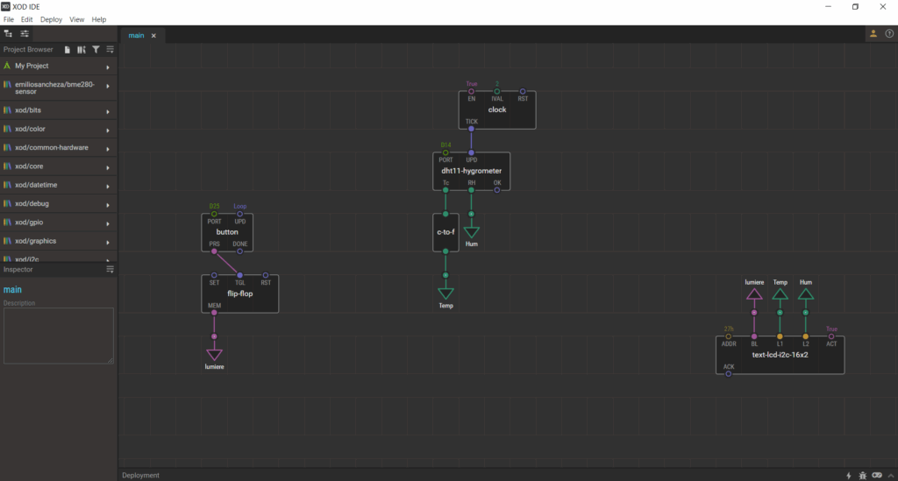
Task: Select the dht11-hygrometer node
Action: [471, 171]
